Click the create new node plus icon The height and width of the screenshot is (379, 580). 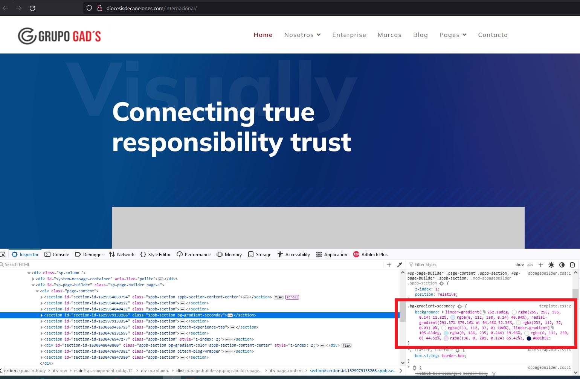click(389, 264)
